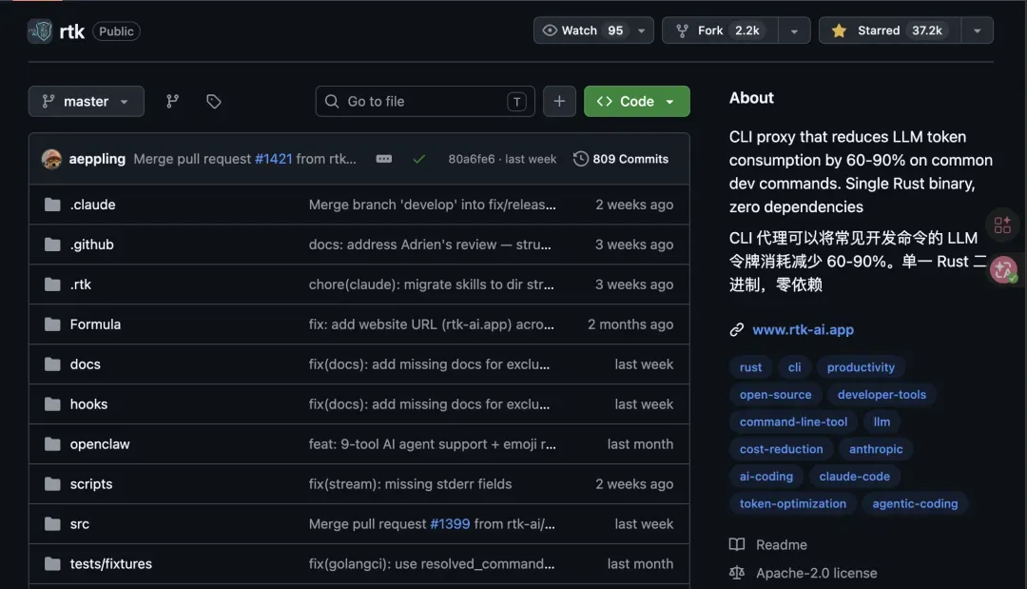Select the agentic-coding topic tag
1027x589 pixels.
pyautogui.click(x=915, y=503)
